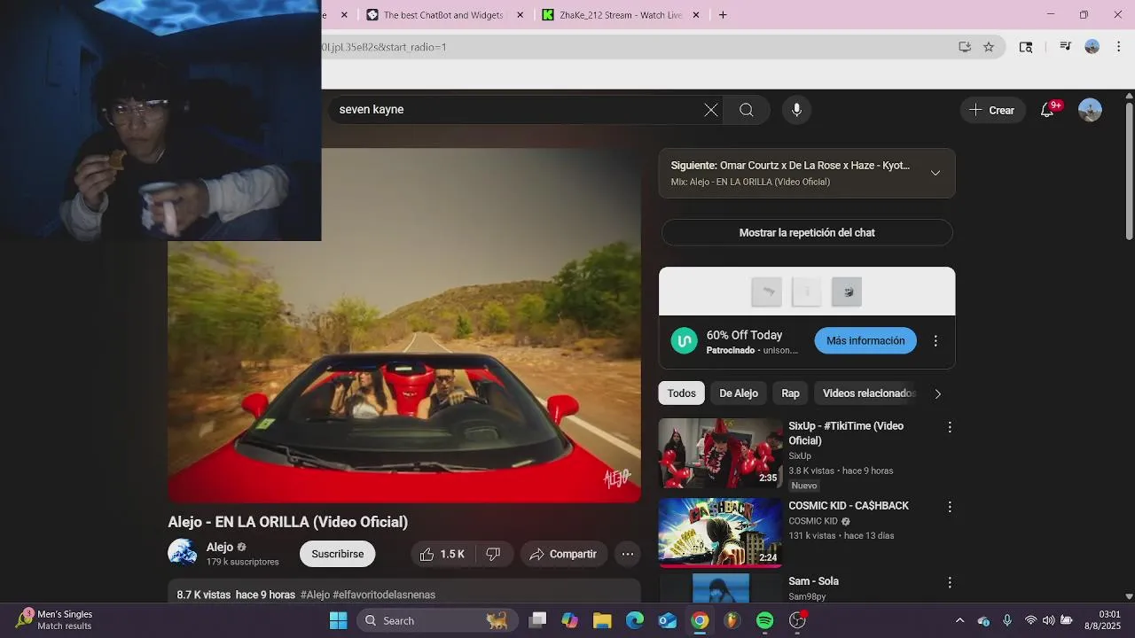This screenshot has height=638, width=1135.
Task: Show more filter chips with arrow
Action: coord(937,393)
